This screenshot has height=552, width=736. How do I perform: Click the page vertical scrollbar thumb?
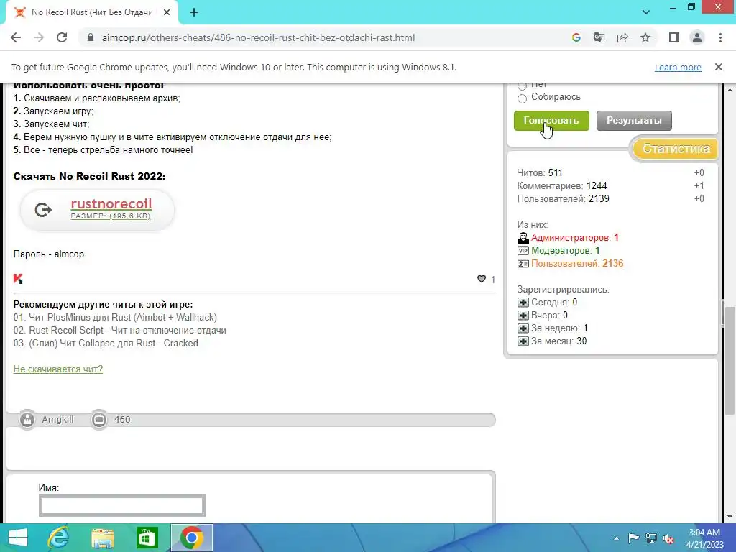click(x=730, y=361)
